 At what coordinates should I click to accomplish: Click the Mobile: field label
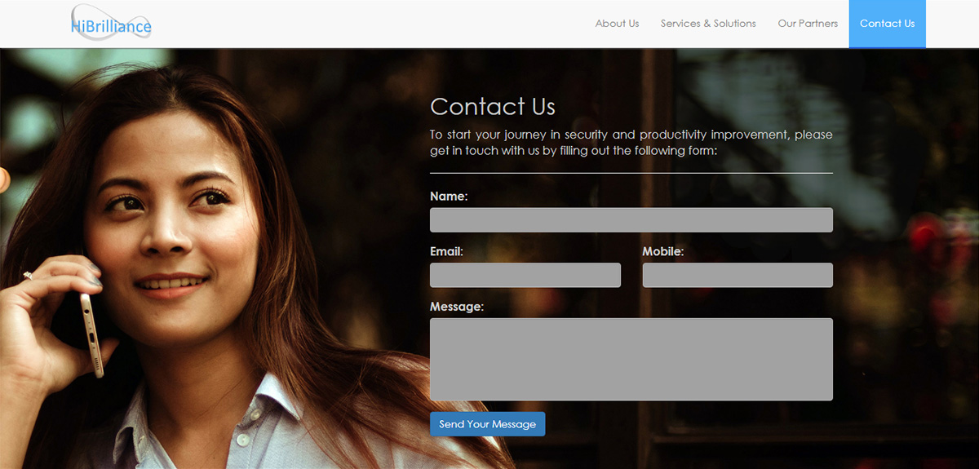[x=662, y=252]
